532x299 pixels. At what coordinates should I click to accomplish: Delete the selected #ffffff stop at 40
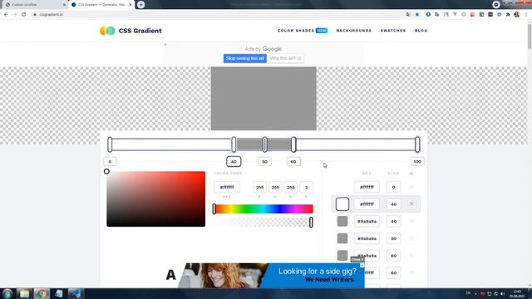click(x=411, y=203)
